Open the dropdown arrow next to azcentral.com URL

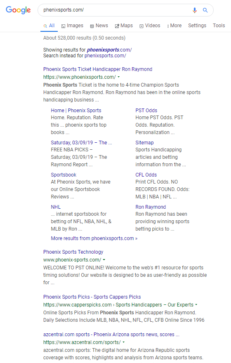[124, 342]
